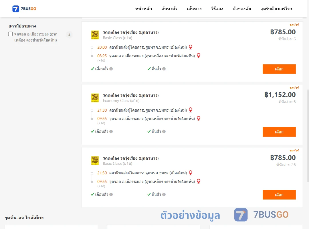Open map pin for 09:55 arrival in 26-seat trip
The width and height of the screenshot is (309, 229).
(x=199, y=181)
